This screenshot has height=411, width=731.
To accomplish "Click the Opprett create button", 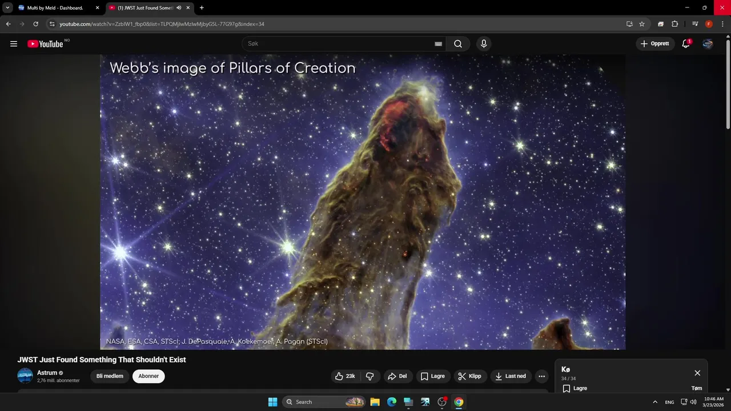I will [x=655, y=44].
